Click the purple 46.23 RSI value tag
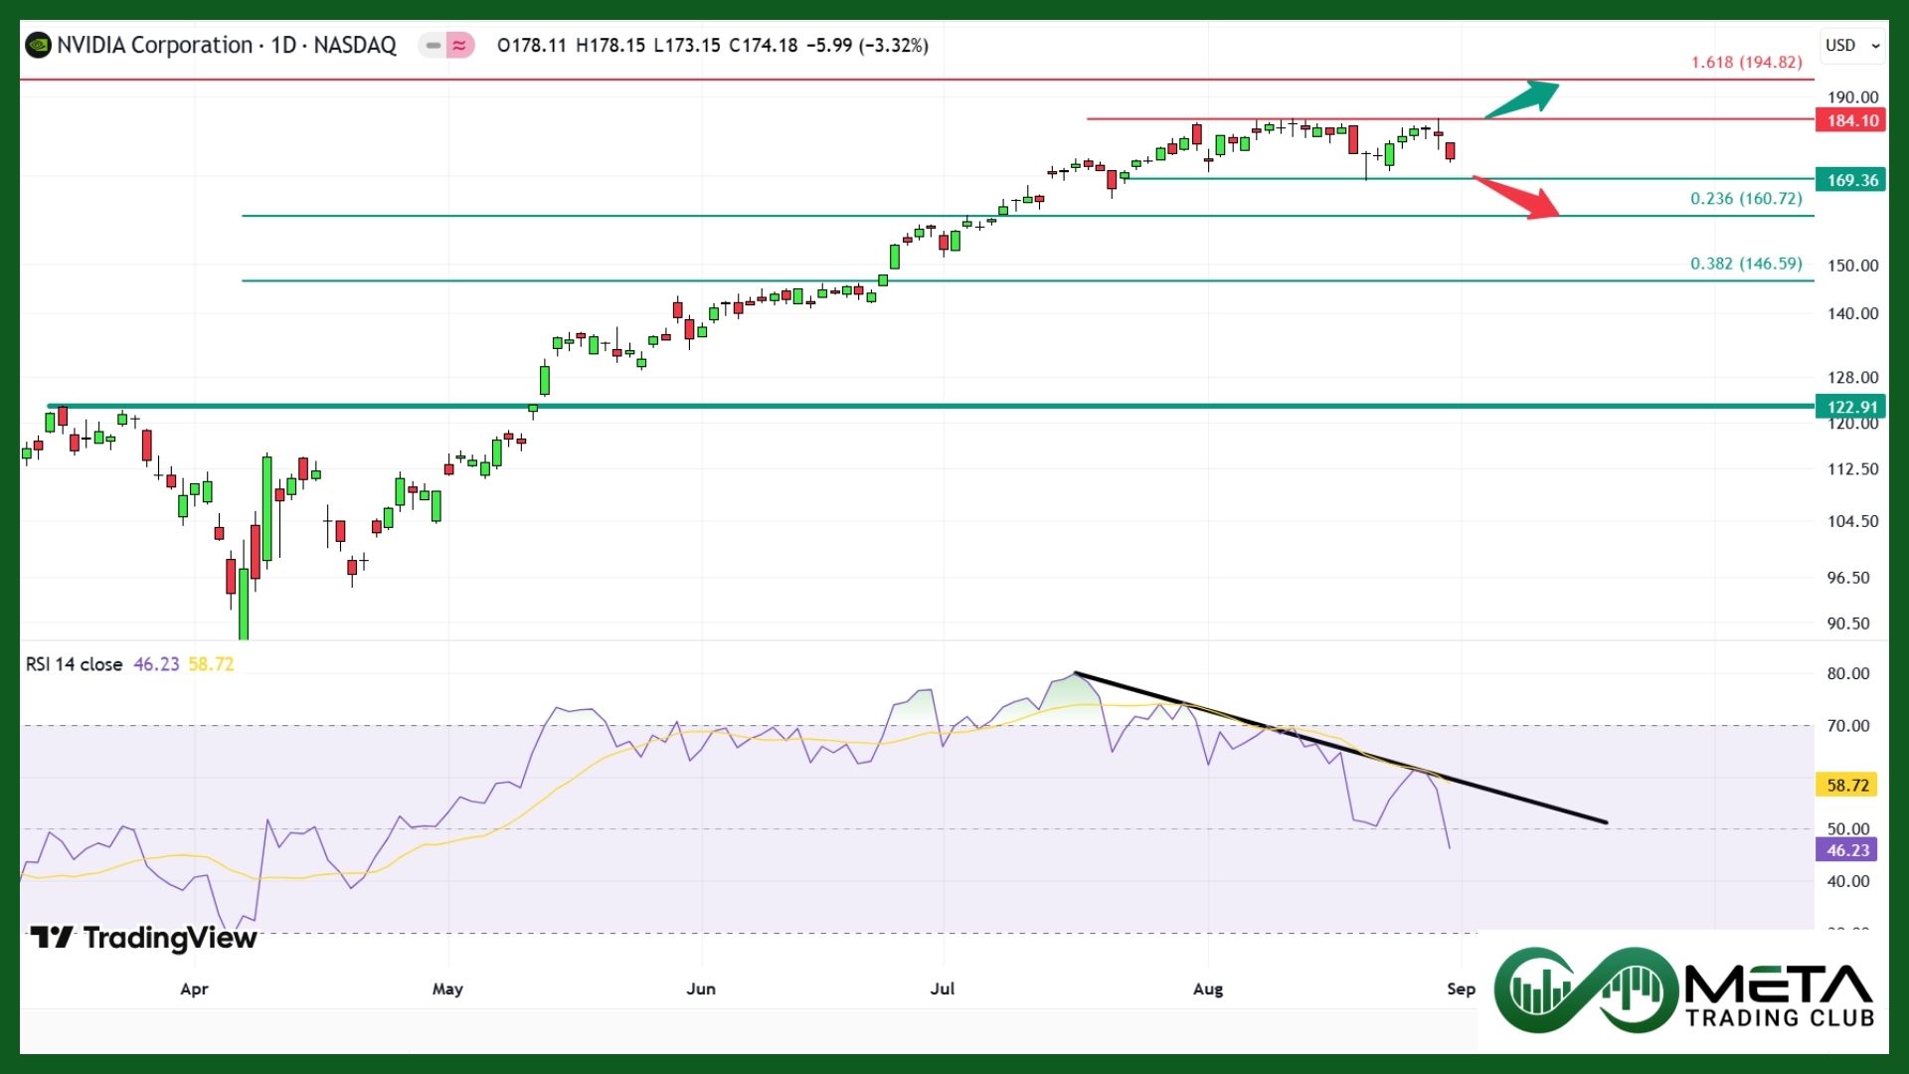Screen dimensions: 1909x1074 (x=1847, y=850)
